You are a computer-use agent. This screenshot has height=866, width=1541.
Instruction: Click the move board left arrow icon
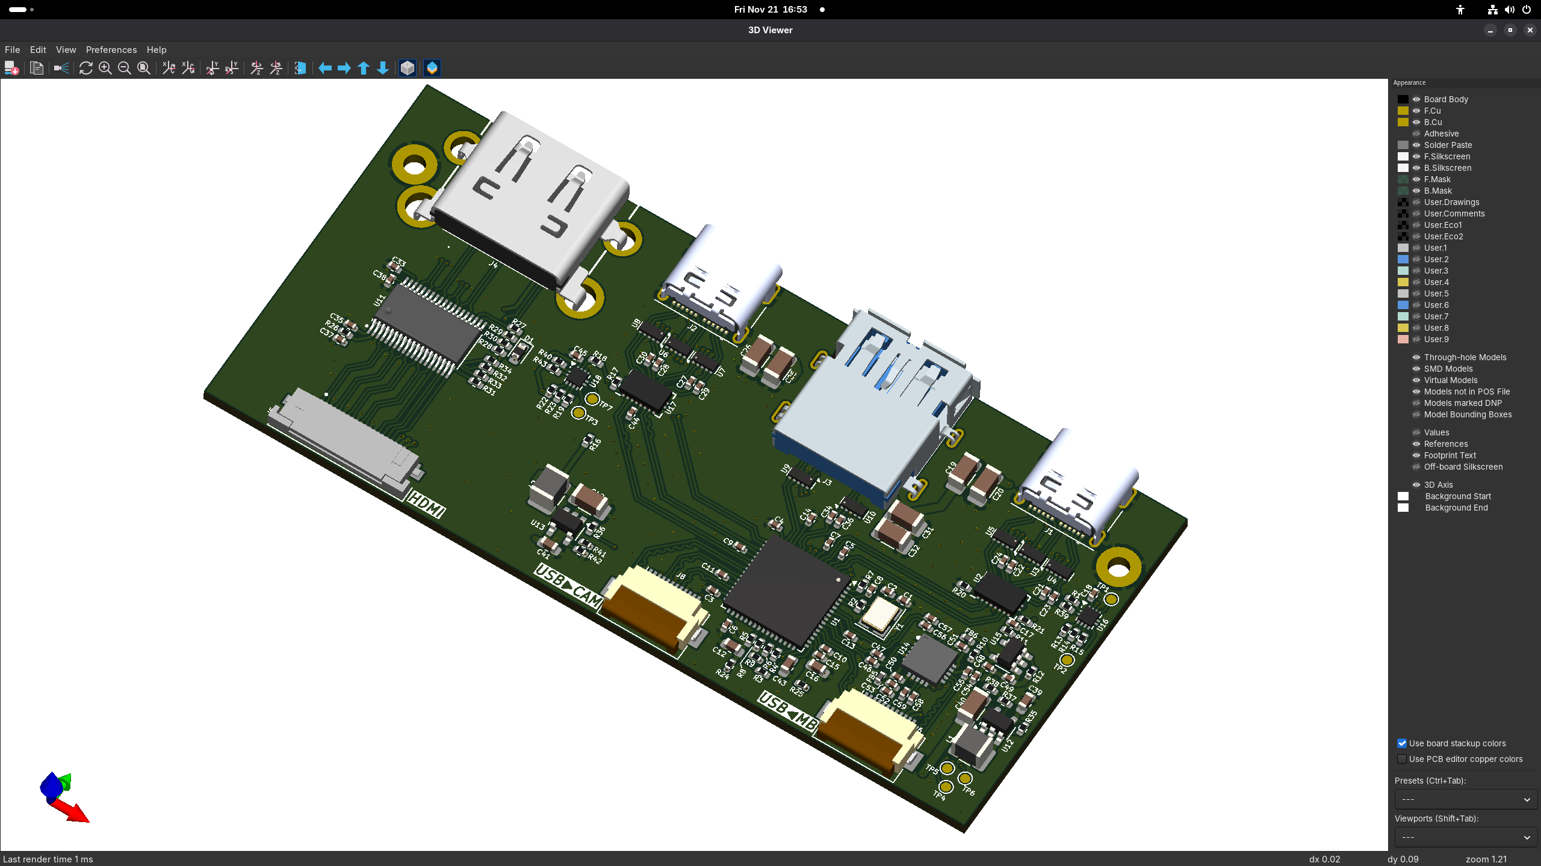click(325, 68)
